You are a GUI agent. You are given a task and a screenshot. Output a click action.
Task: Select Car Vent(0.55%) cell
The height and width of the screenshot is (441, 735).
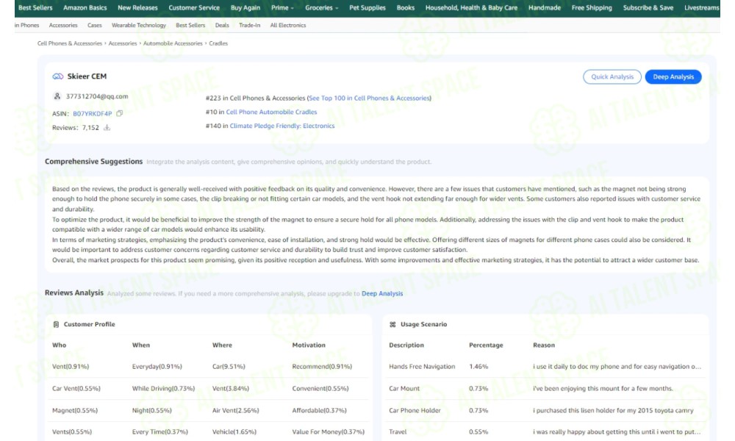(x=76, y=389)
